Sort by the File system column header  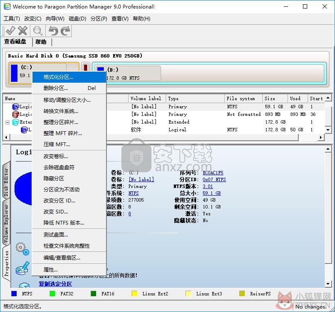pyautogui.click(x=244, y=99)
